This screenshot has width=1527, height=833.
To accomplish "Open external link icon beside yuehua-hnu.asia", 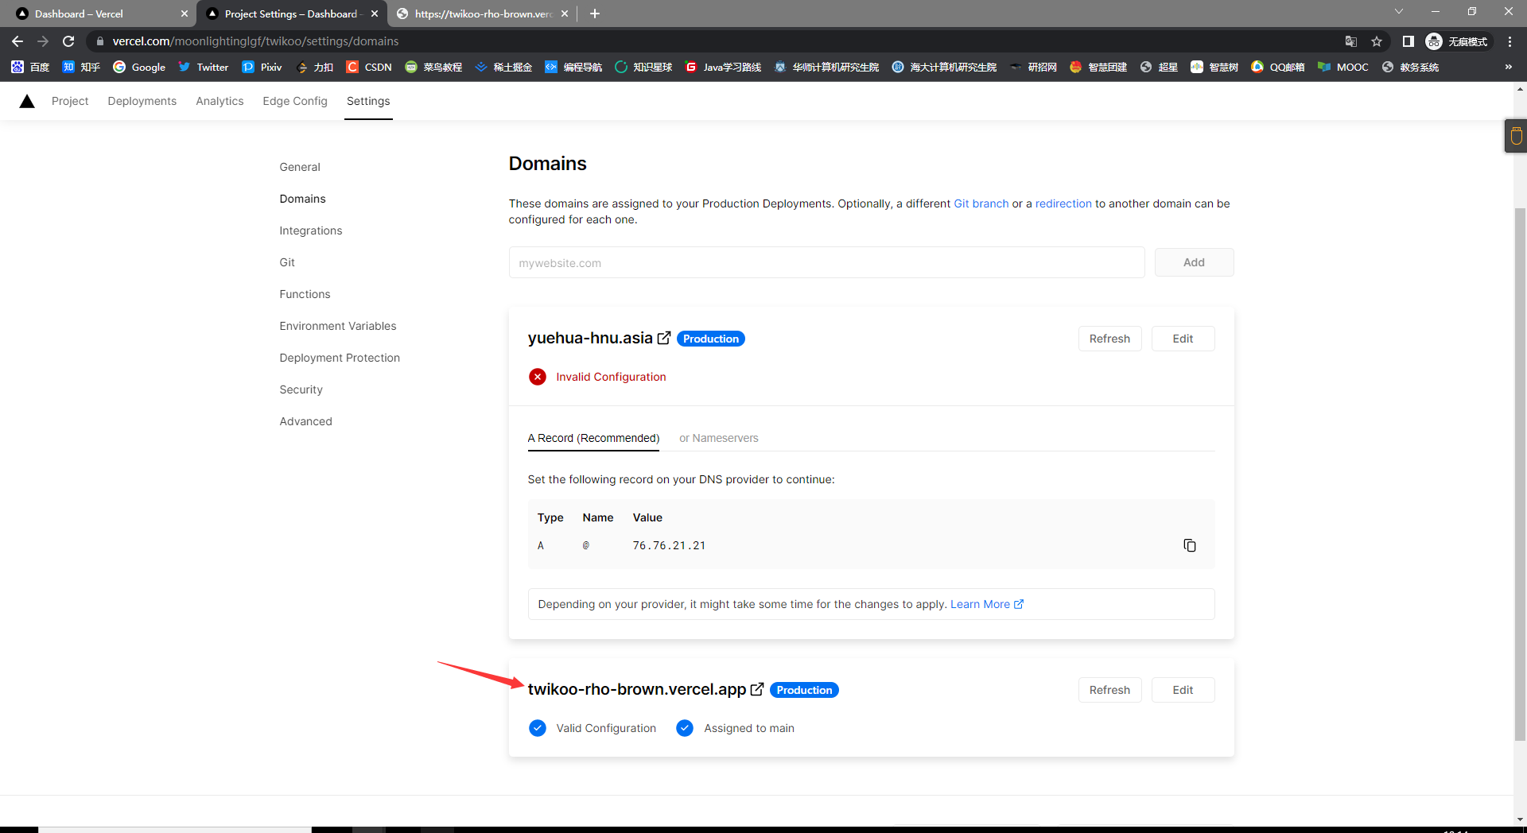I will (x=664, y=338).
